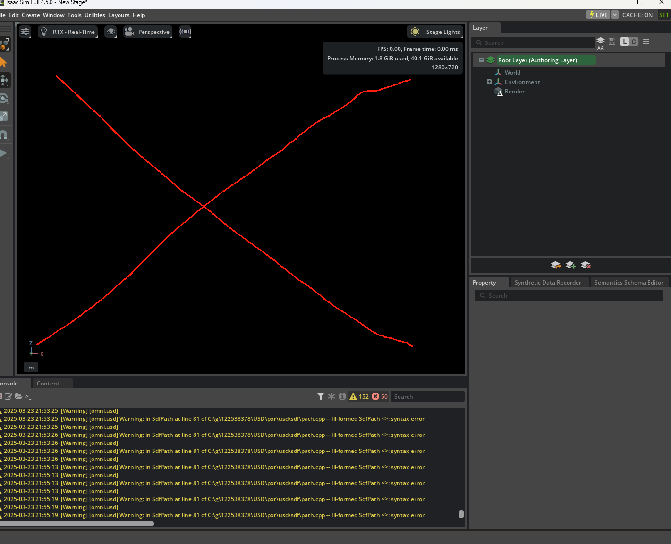Expand the Environment layer item
671x544 pixels.
click(489, 82)
